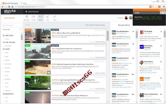Open the Melbourne lightning bolt thumbnail
166x104 pixels.
click(x=38, y=97)
